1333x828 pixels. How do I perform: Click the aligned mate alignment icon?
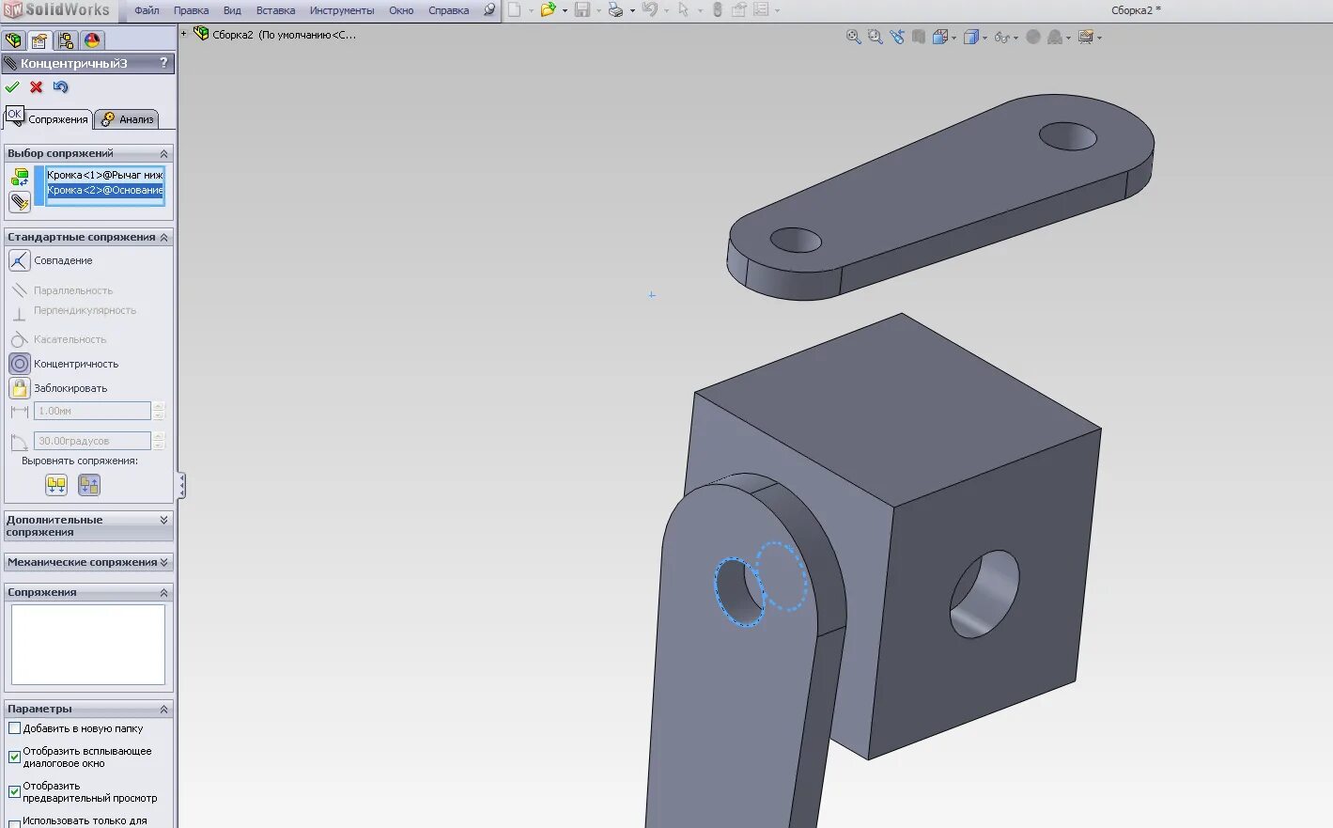click(x=55, y=484)
